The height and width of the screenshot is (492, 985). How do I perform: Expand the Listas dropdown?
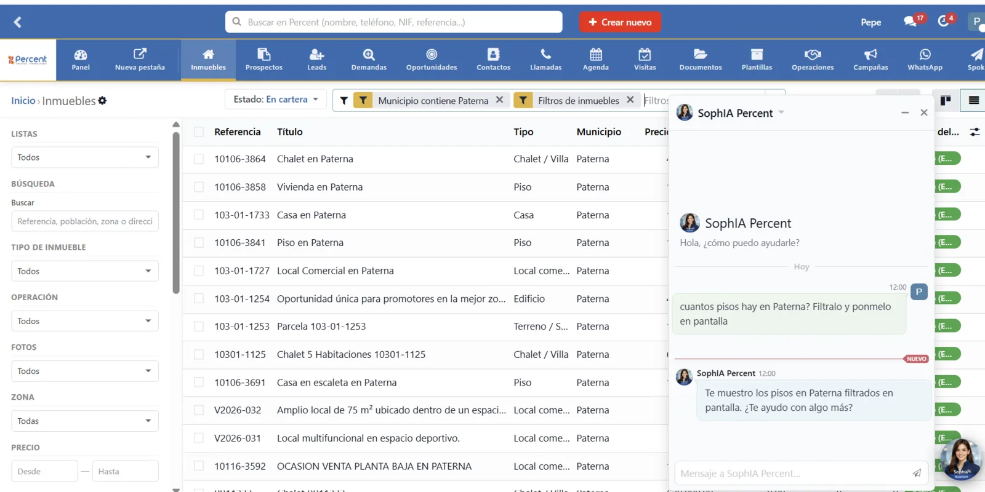pyautogui.click(x=85, y=157)
